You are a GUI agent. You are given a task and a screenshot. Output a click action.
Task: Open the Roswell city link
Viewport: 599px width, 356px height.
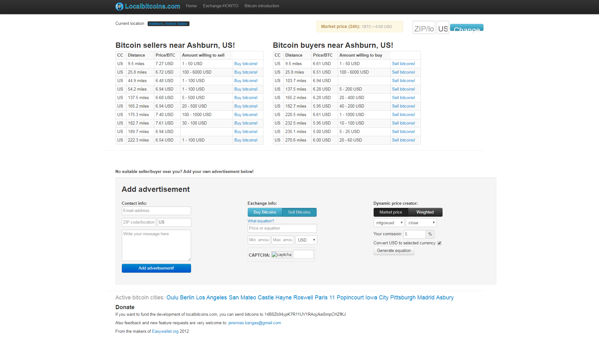[x=303, y=298]
